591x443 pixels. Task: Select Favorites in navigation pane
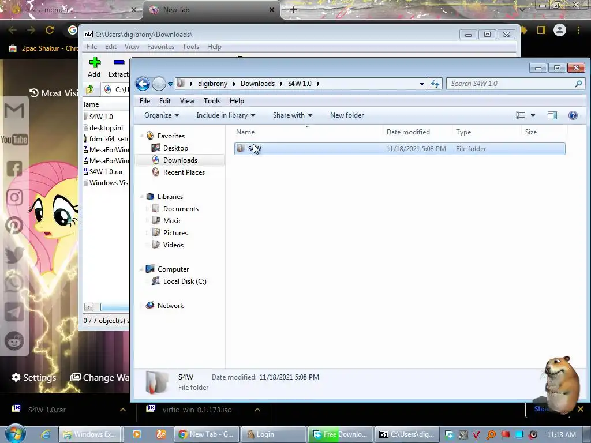171,136
